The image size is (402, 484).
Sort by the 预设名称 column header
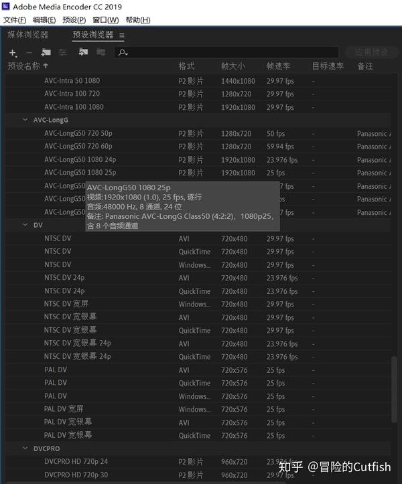(24, 66)
